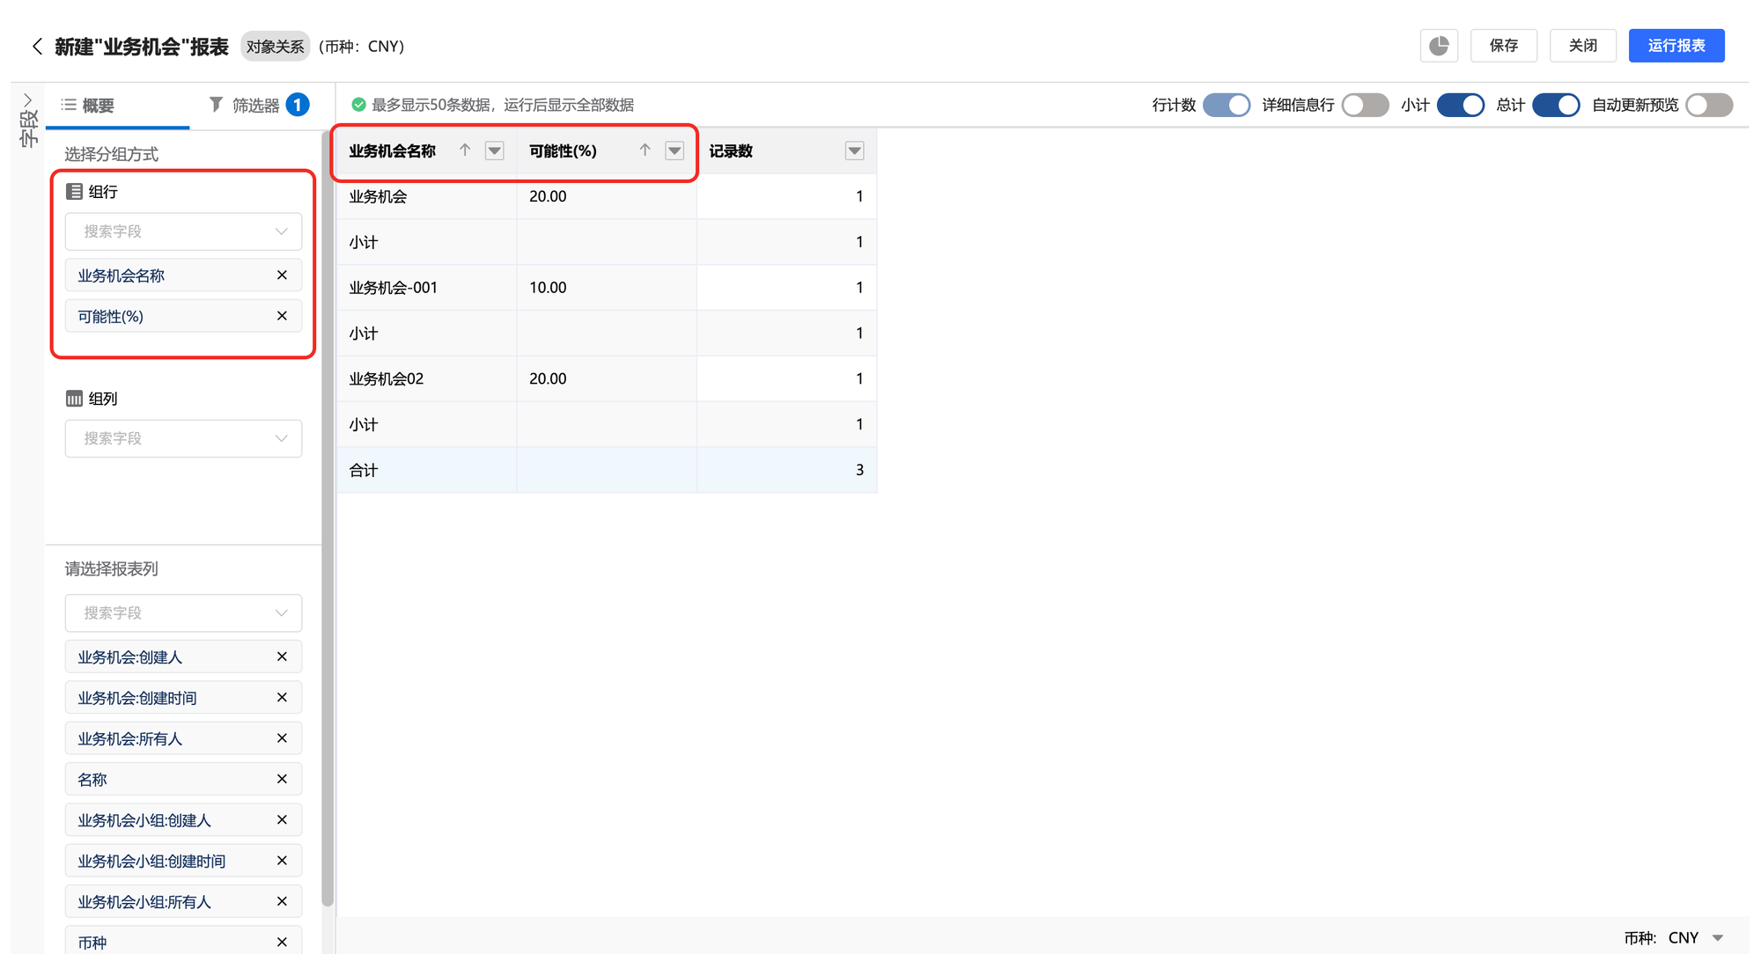Disable the 小计 subtotal switch
This screenshot has height=954, width=1761.
[x=1460, y=106]
